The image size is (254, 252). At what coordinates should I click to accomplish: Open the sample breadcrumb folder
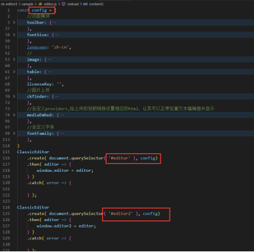(x=28, y=4)
